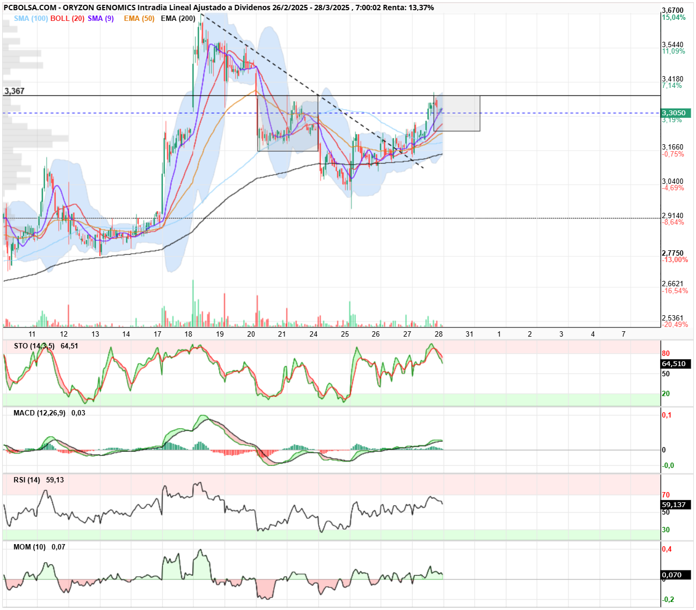Click the black 64,510 stochastic value tag
This screenshot has height=610, width=696.
pos(676,364)
